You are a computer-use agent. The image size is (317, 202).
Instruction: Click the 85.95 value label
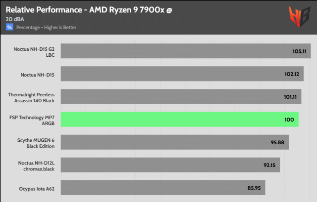[254, 188]
